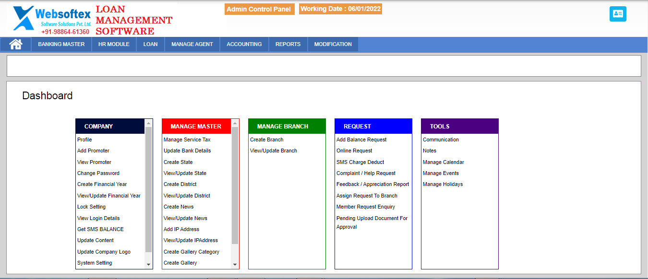This screenshot has height=279, width=648.
Task: Open Change Password link
Action: 98,173
